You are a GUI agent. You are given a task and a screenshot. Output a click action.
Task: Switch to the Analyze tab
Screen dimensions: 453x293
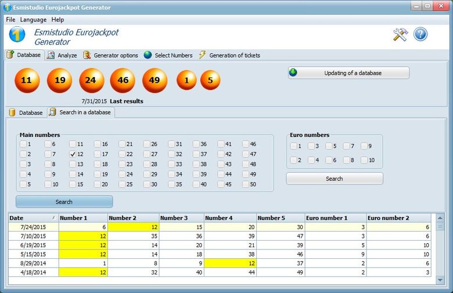tap(62, 55)
